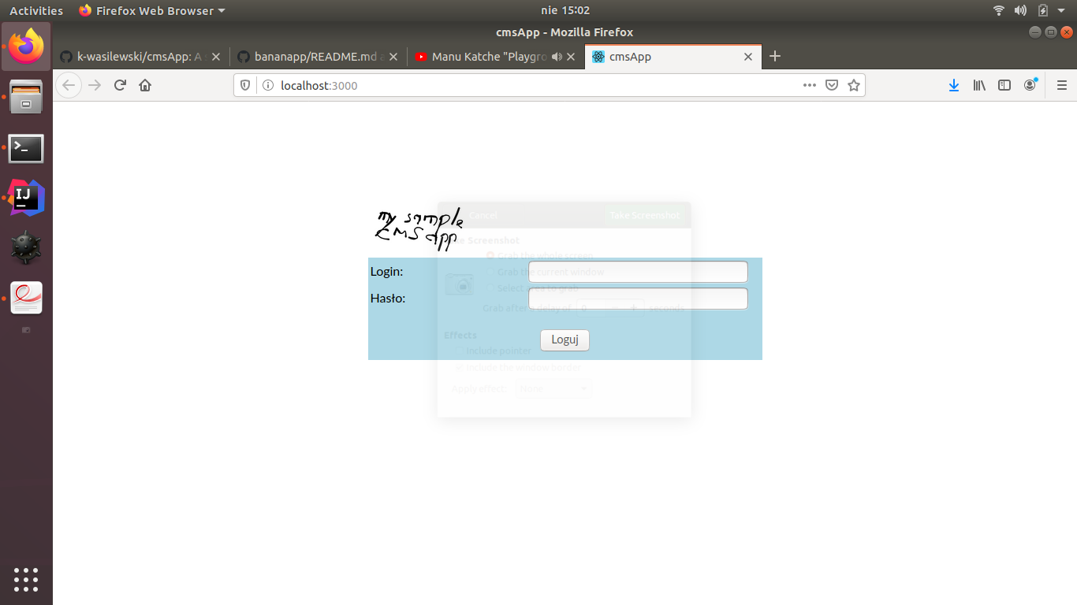Close the bananapp/README.md tab
This screenshot has height=605, width=1077.
pos(393,57)
